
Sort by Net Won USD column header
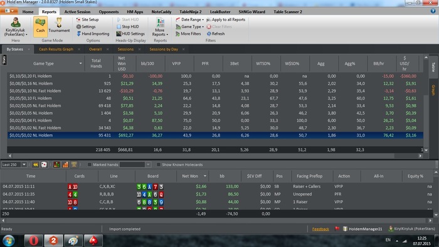[122, 63]
